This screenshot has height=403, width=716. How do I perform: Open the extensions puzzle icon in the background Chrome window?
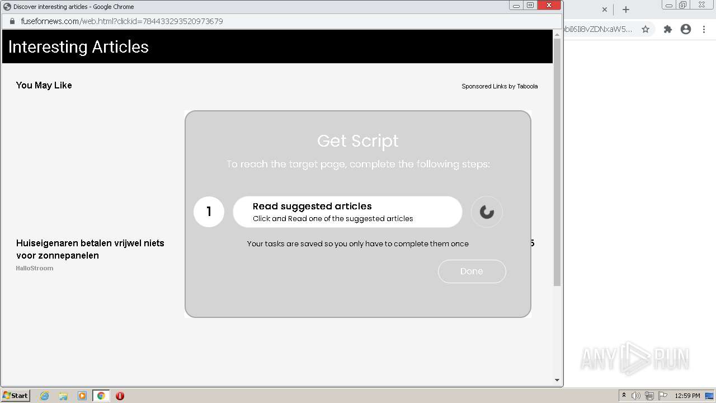coord(667,29)
